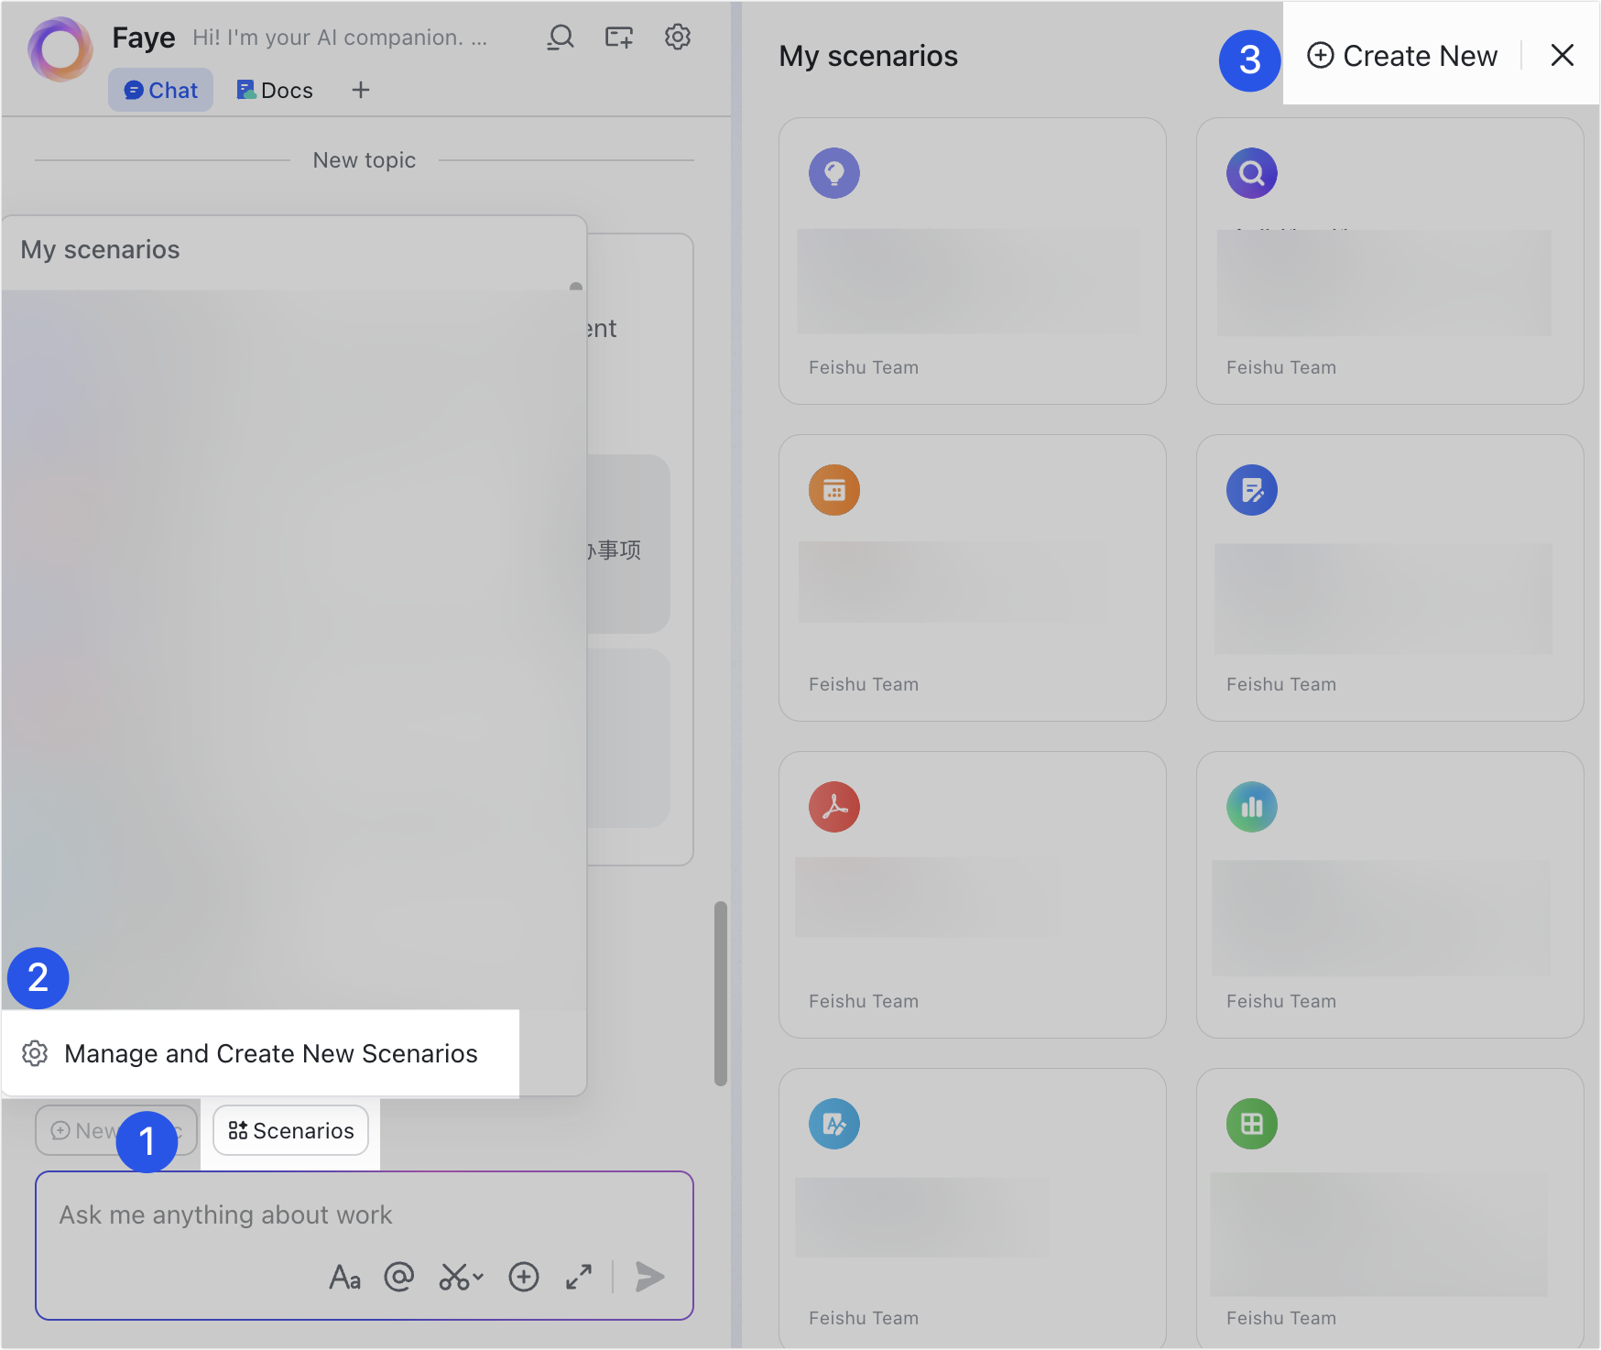The height and width of the screenshot is (1350, 1601).
Task: Attach content using the plus circle icon
Action: point(523,1276)
